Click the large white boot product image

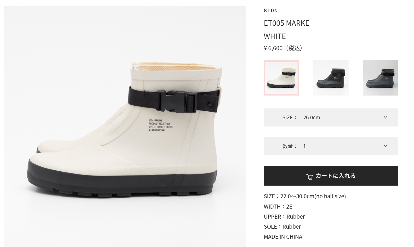(x=125, y=127)
